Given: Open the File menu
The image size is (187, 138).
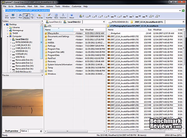Looking at the screenshot, I should pyautogui.click(x=5, y=7).
